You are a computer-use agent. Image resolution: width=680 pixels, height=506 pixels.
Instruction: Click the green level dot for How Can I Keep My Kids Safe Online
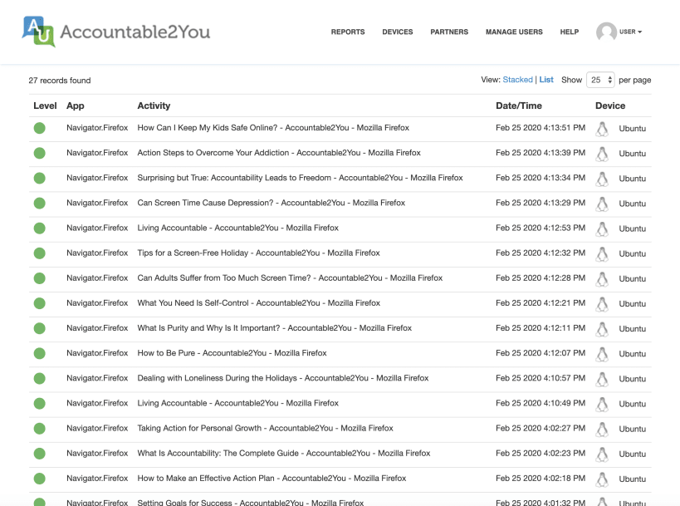point(40,128)
